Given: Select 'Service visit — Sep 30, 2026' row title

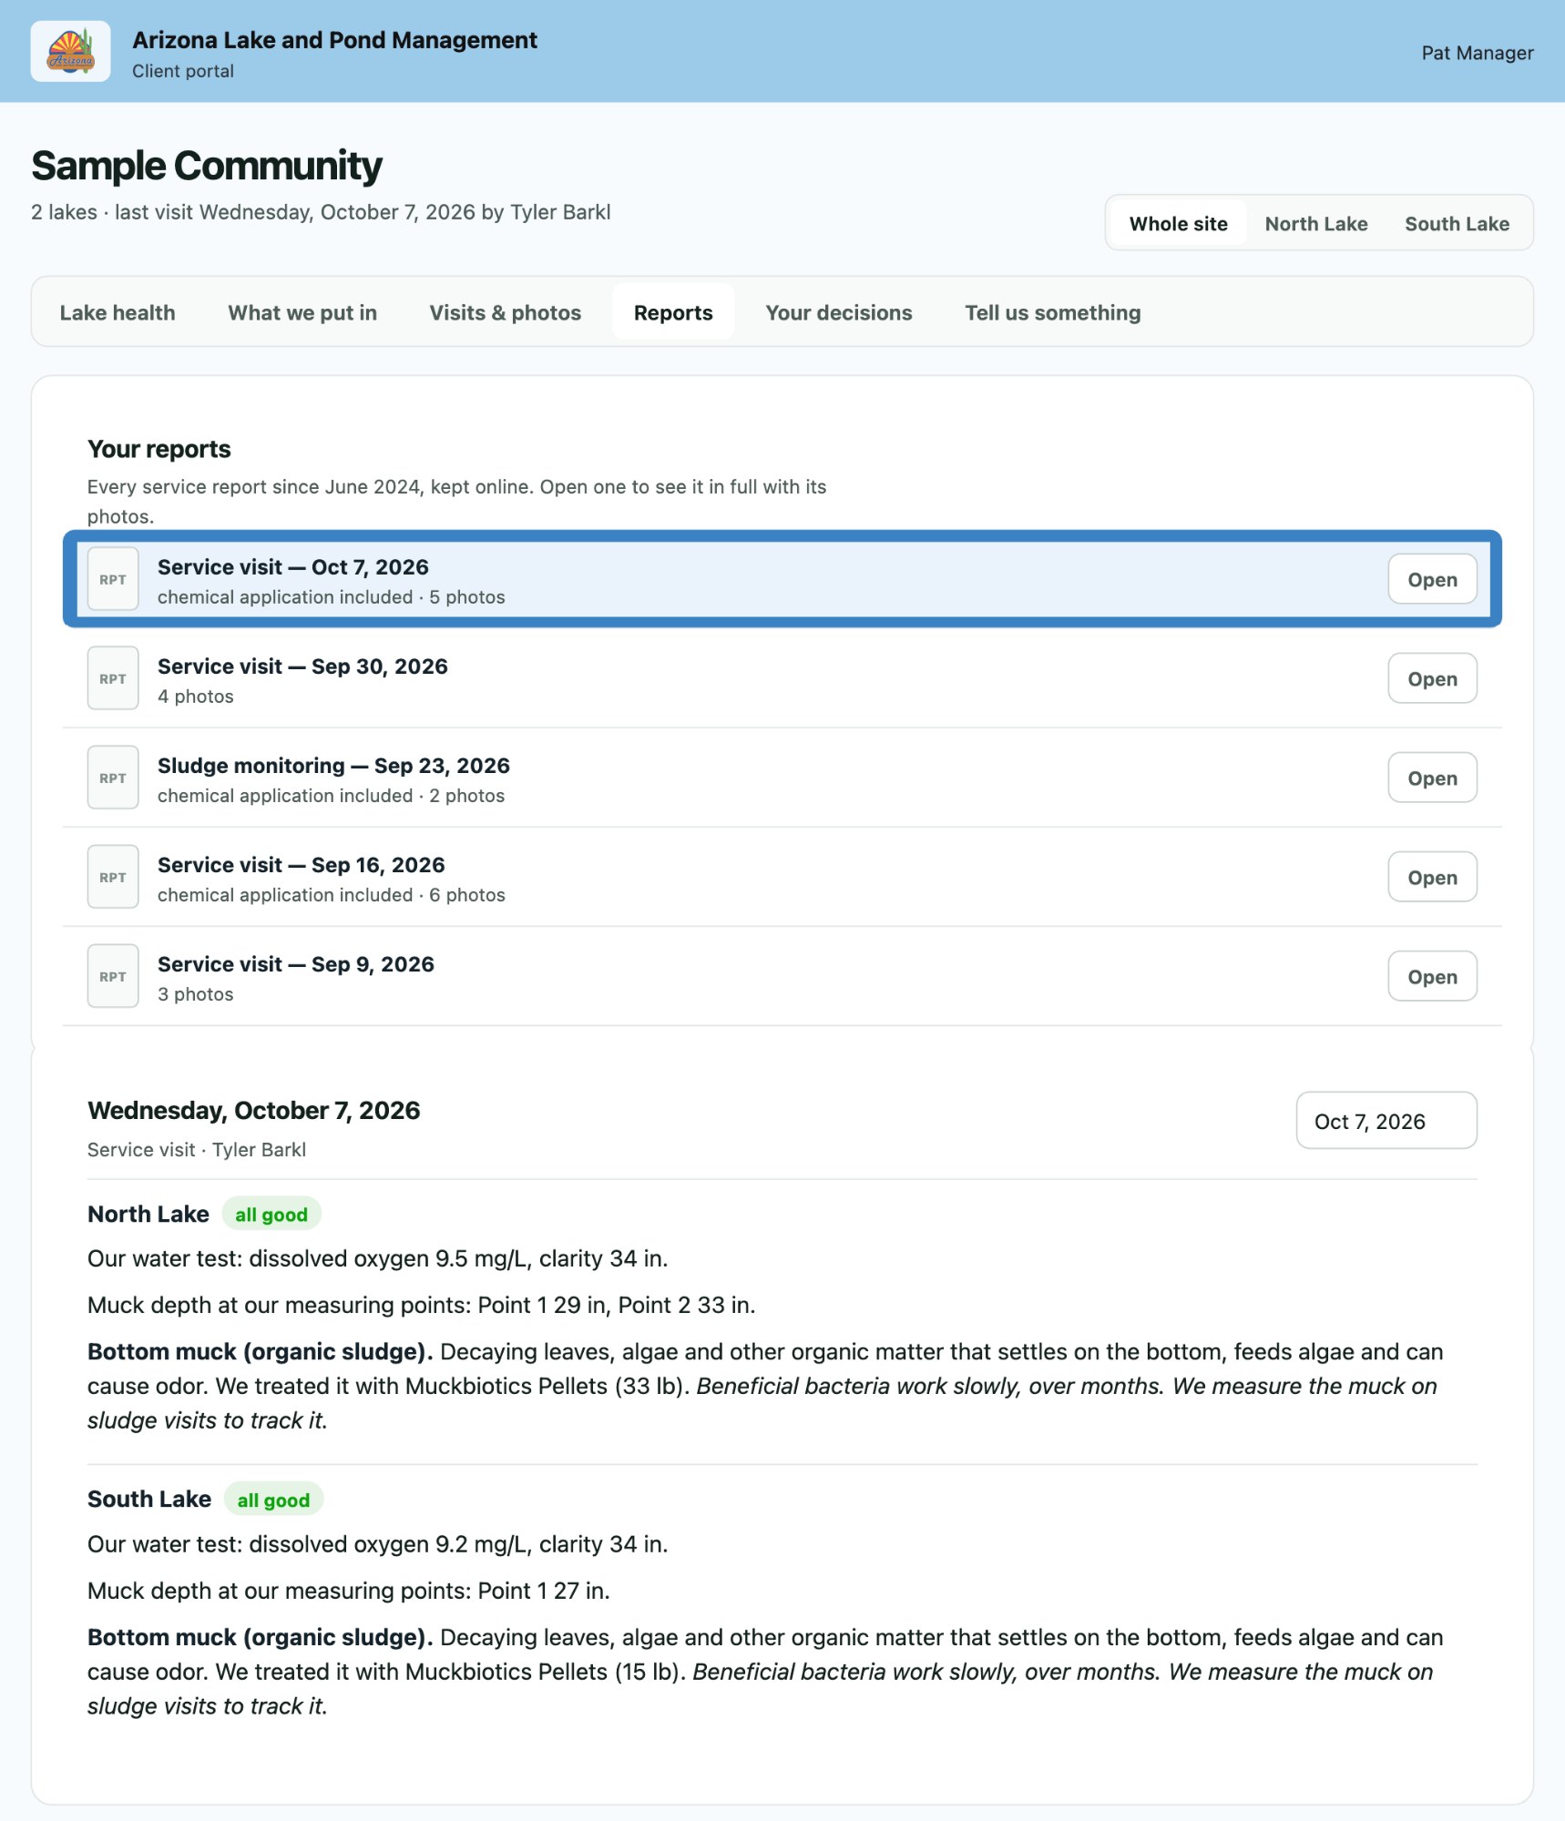Looking at the screenshot, I should (x=302, y=666).
